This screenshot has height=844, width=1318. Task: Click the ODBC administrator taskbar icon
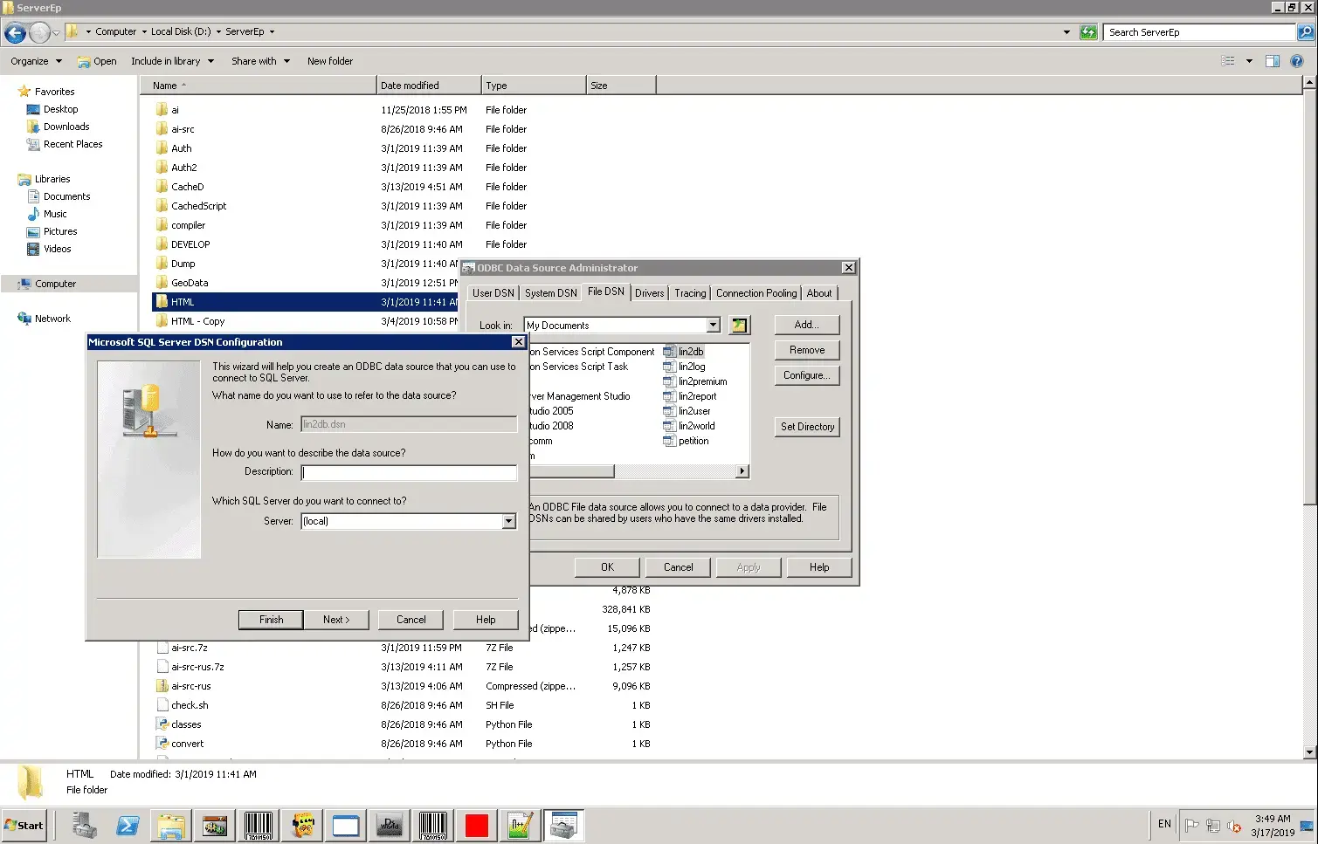point(564,825)
